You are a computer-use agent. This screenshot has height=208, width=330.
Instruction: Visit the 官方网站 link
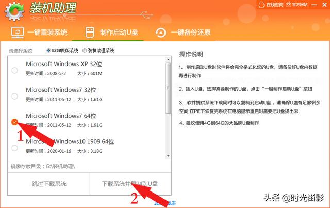(297, 5)
